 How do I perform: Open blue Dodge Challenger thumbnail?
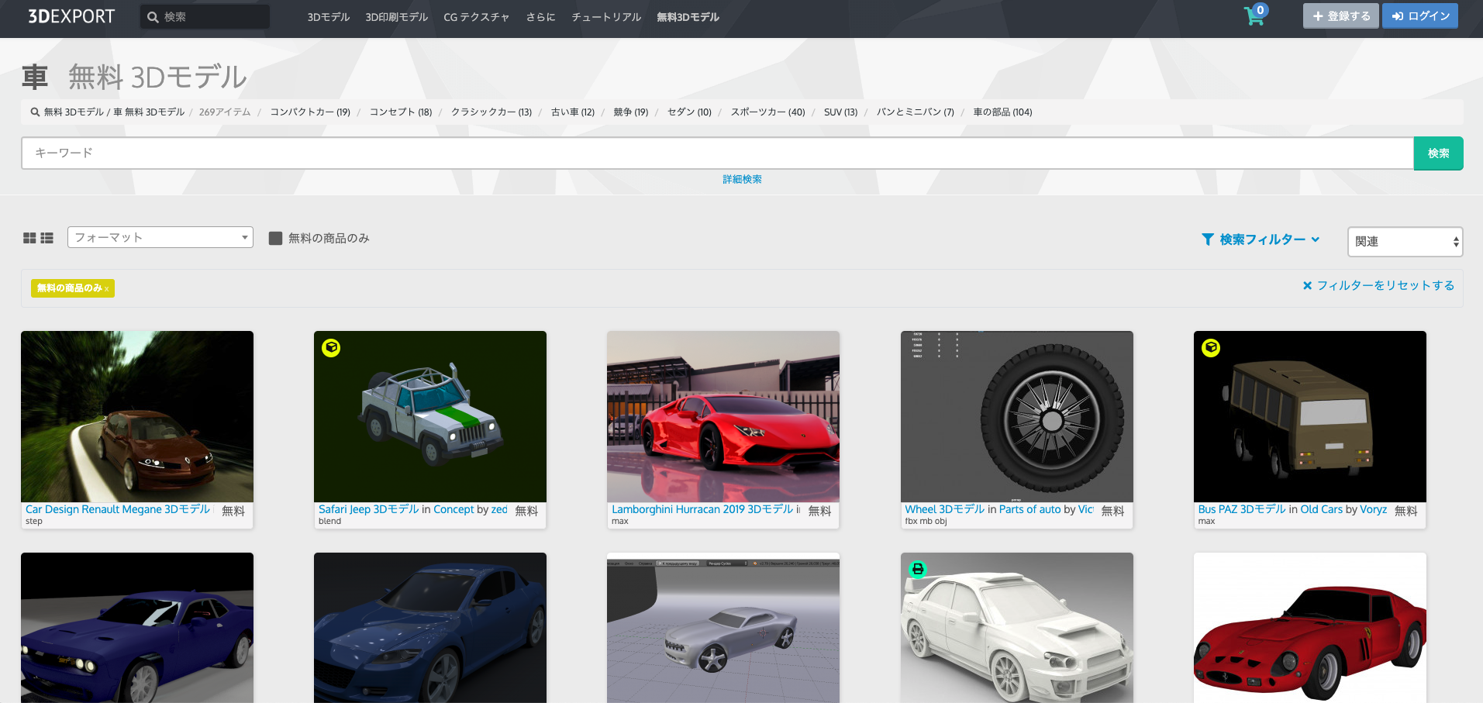(137, 628)
